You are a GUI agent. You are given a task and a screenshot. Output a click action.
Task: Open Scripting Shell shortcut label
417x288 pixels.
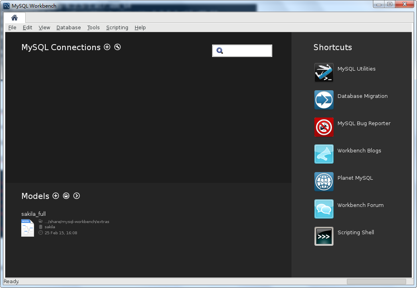tap(356, 232)
